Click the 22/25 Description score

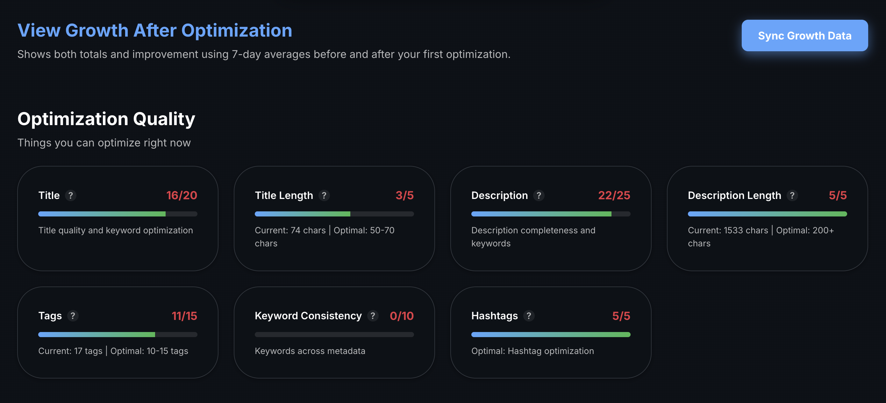point(614,195)
